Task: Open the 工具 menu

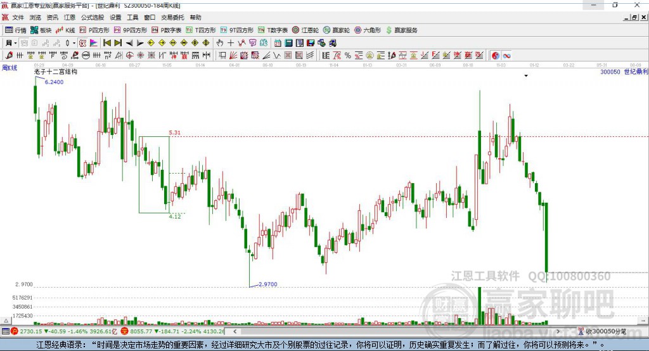Action: pos(132,17)
